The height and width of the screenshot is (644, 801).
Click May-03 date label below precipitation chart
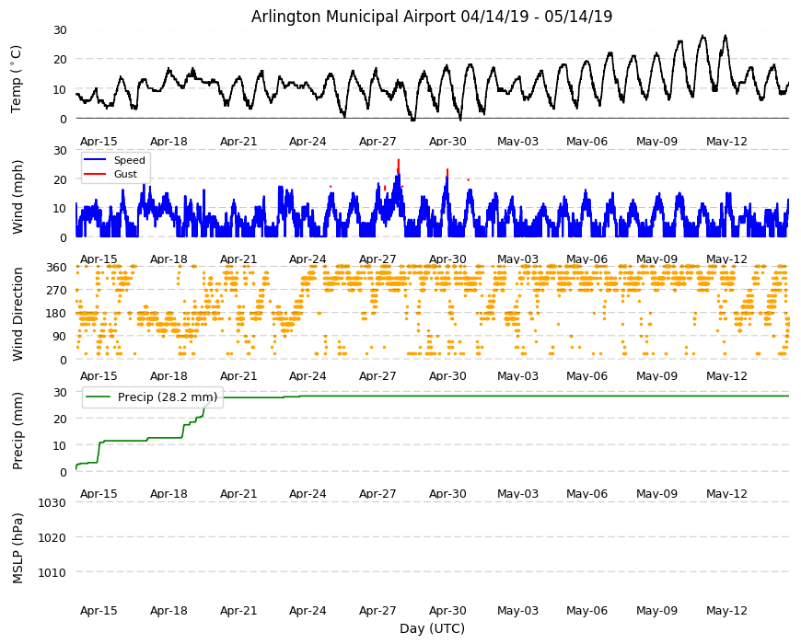click(x=518, y=494)
